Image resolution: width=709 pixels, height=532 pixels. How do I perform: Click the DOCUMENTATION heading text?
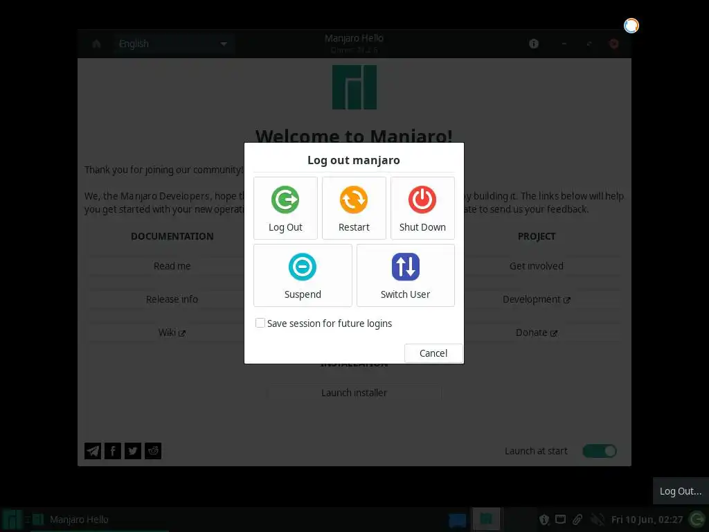[172, 236]
